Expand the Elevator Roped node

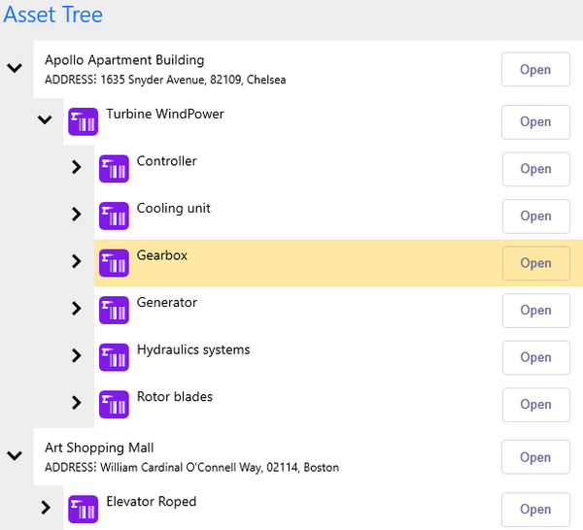(46, 507)
